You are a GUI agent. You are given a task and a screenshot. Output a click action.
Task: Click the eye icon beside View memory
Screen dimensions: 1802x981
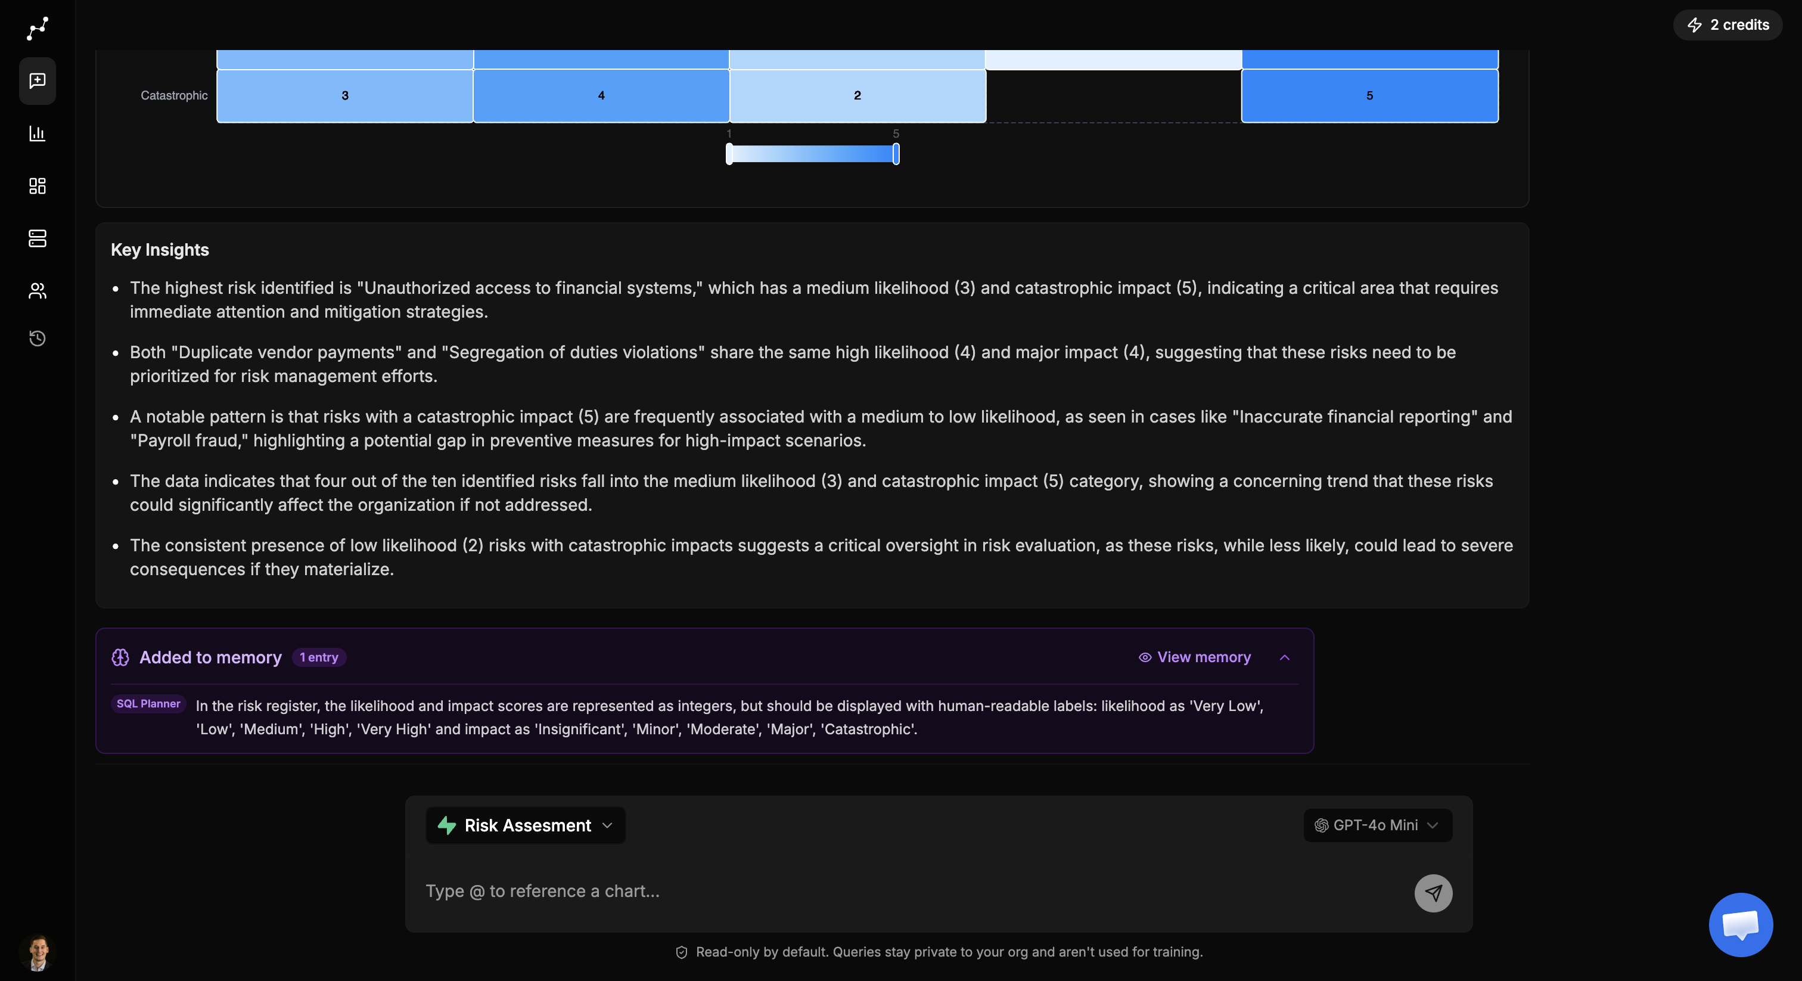tap(1145, 657)
